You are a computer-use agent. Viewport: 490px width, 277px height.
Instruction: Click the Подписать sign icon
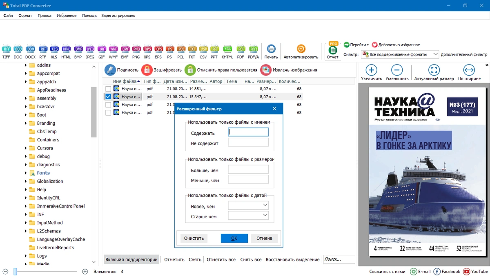click(x=110, y=70)
